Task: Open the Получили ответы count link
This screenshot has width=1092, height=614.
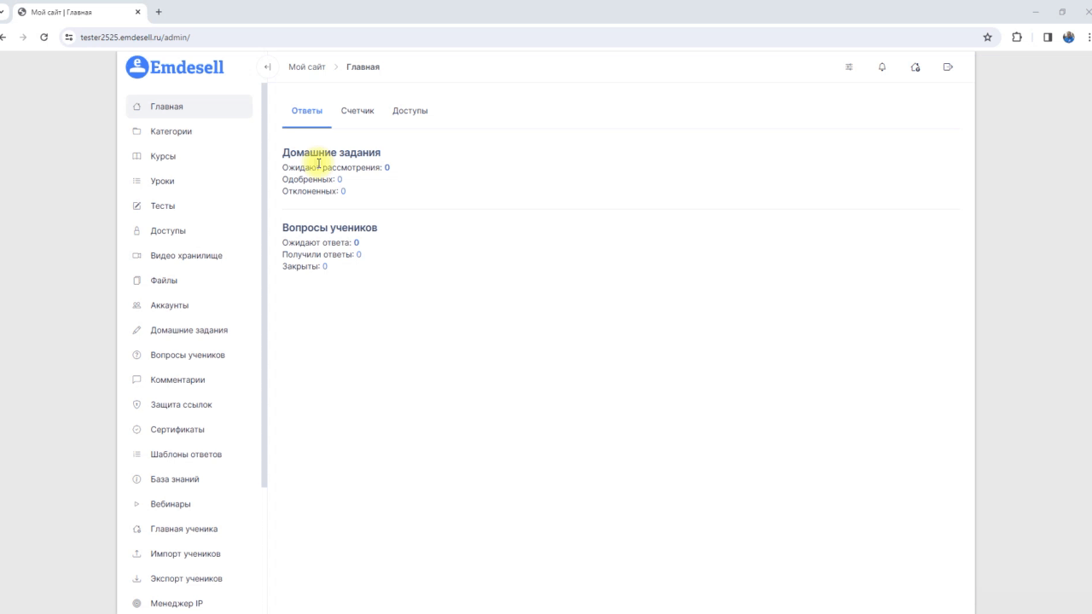Action: [358, 254]
